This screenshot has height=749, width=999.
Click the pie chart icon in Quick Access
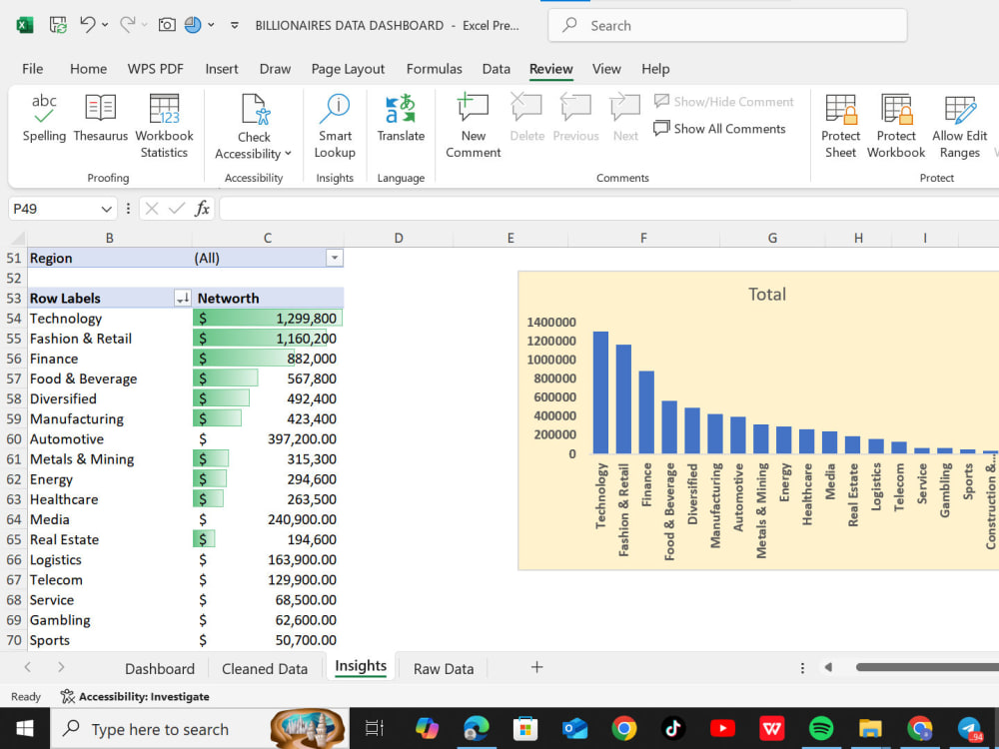coord(193,25)
